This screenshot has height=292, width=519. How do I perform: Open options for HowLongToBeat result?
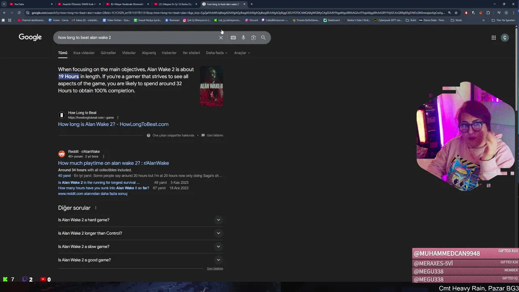coord(118,118)
